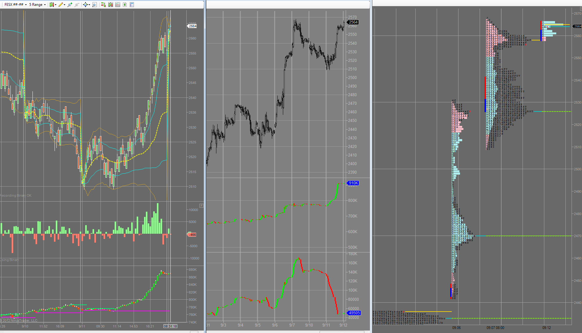582x333 pixels.
Task: Click the 09.12 date label on profile chart
Action: (546, 328)
